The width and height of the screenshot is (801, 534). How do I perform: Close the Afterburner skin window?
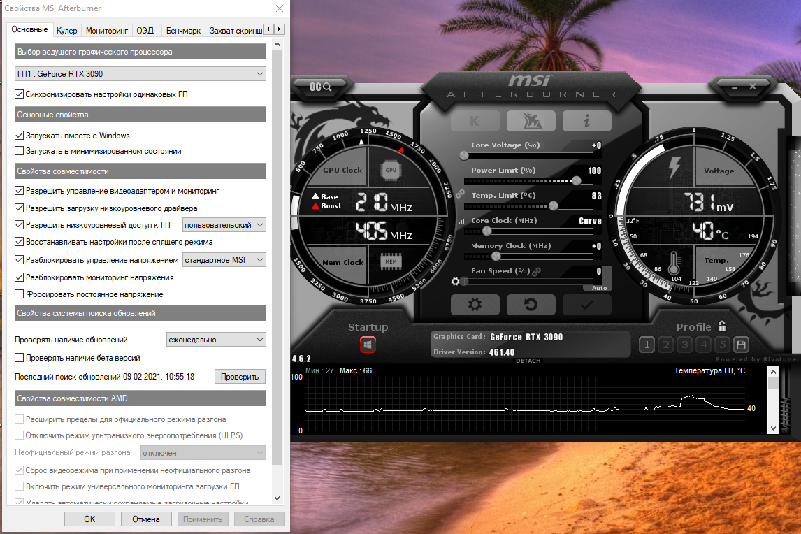(x=753, y=87)
